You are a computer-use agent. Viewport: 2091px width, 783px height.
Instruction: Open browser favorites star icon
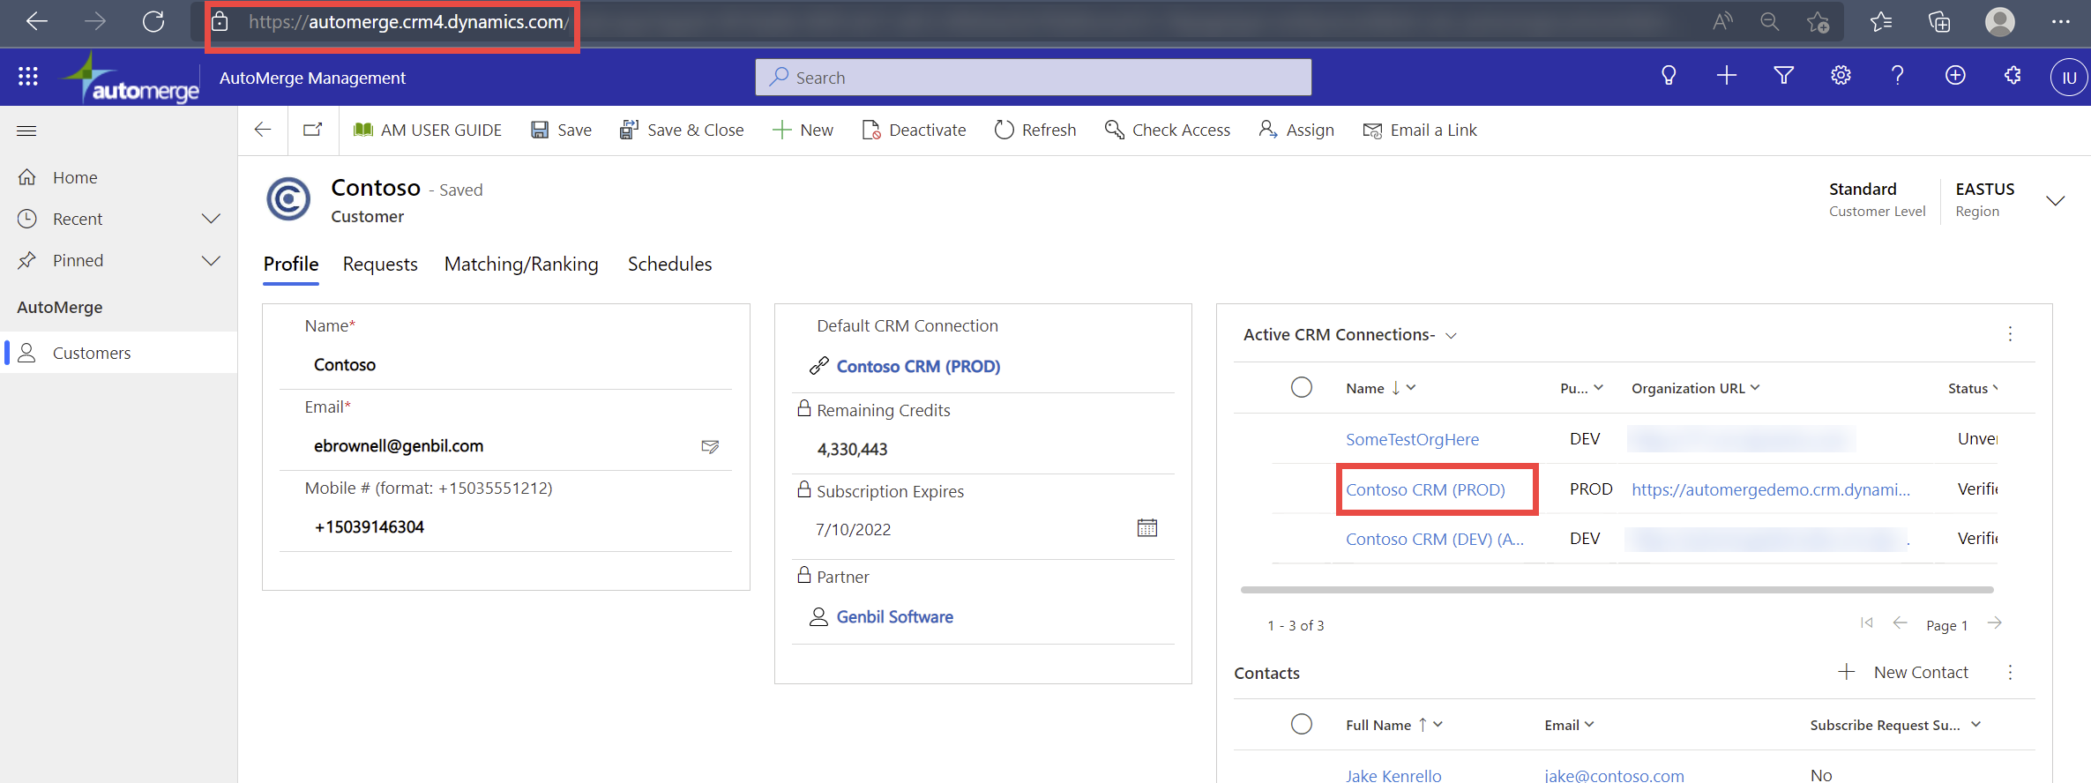1881,21
